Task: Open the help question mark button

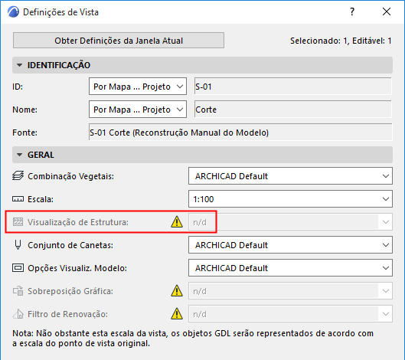Action: (352, 11)
